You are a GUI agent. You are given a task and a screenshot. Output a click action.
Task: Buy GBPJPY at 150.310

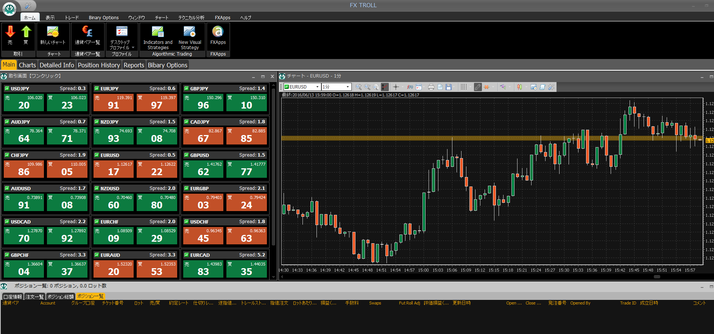point(246,103)
